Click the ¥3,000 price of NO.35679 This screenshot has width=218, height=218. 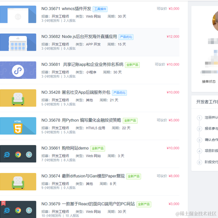coord(174,204)
